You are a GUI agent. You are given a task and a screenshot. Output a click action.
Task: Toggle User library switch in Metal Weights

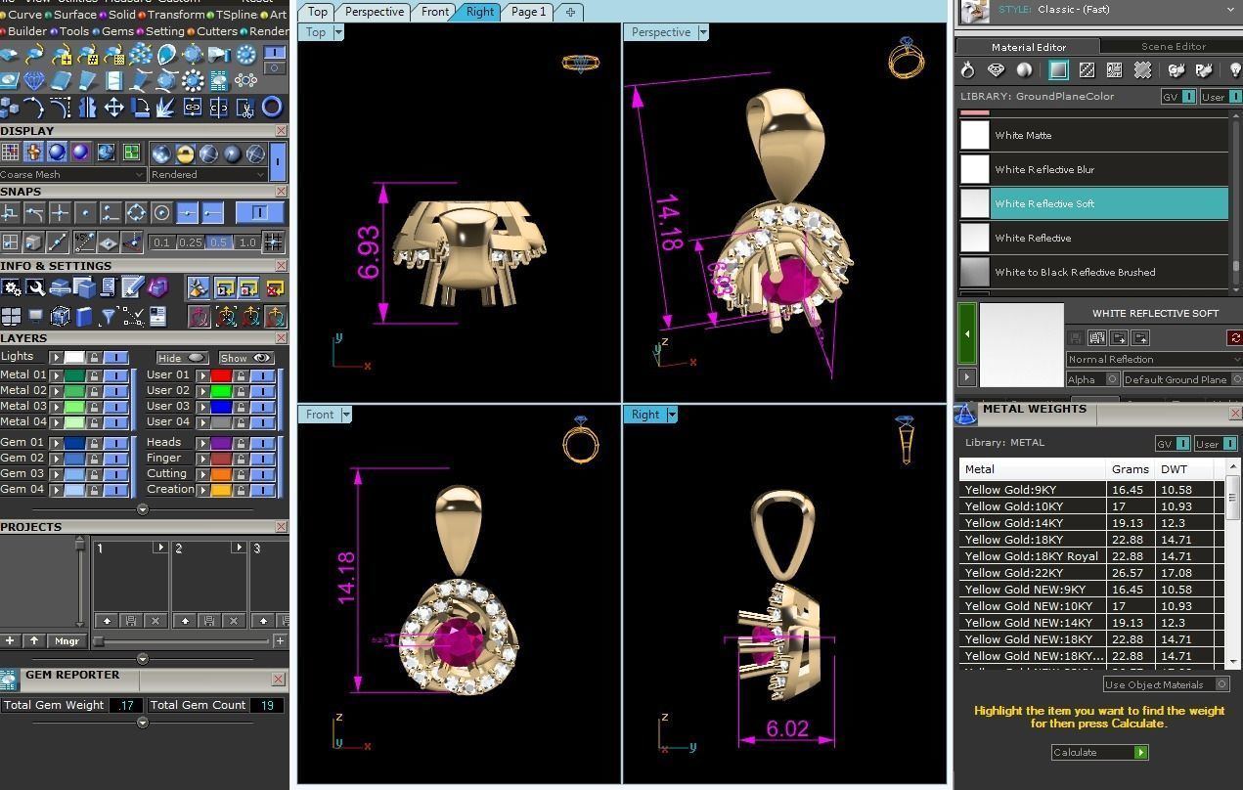pos(1217,444)
